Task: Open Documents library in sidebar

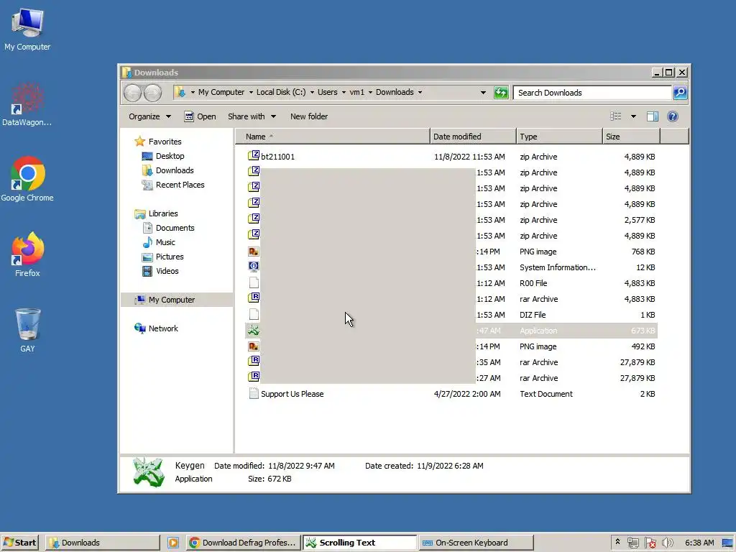Action: point(168,228)
